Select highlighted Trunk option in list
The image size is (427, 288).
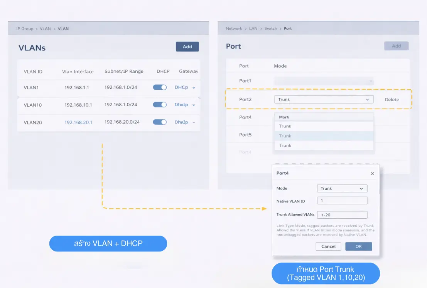(x=324, y=136)
